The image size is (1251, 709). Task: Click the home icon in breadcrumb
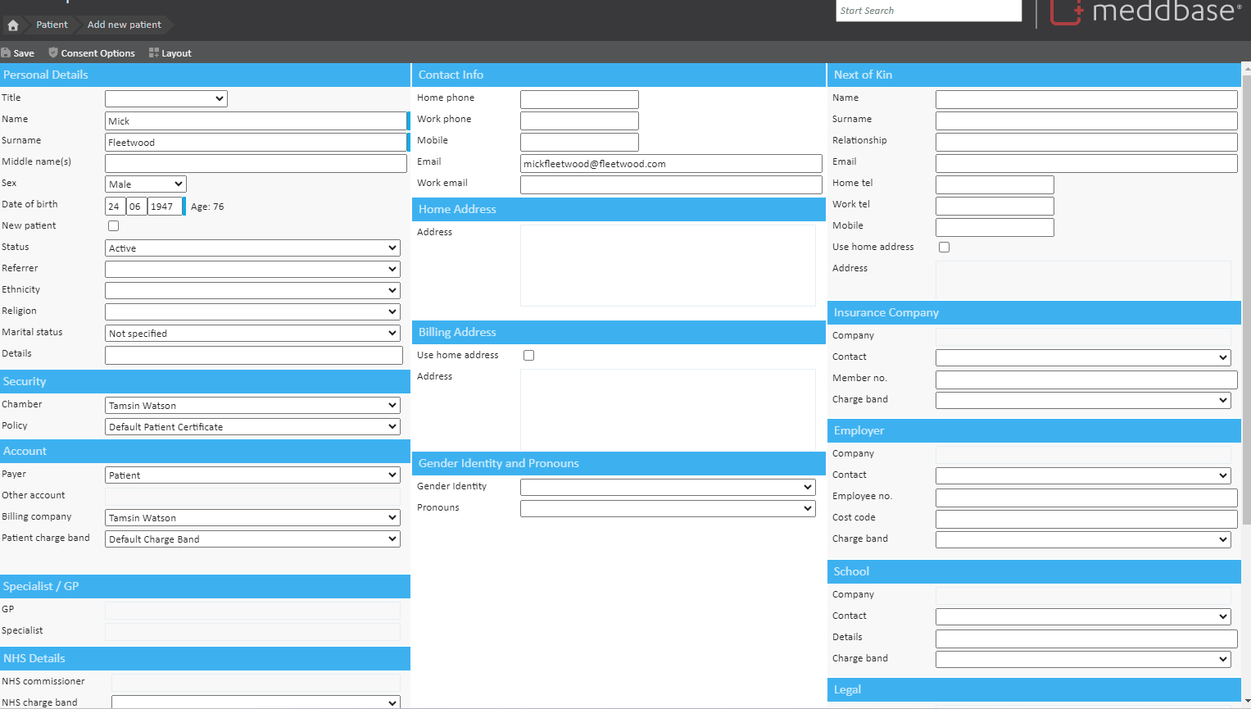tap(13, 25)
